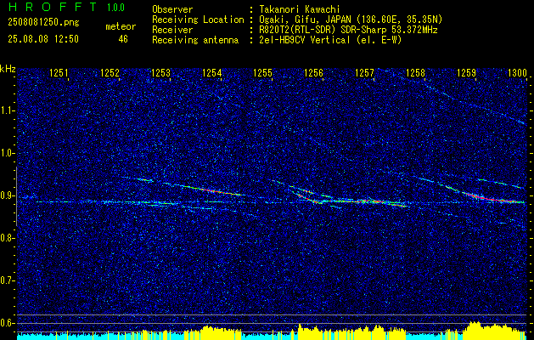Click the 1.0 kHz axis label
The width and height of the screenshot is (534, 340).
(x=8, y=153)
